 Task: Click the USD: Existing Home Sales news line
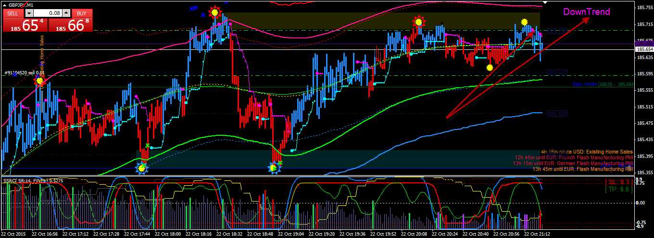[587, 152]
